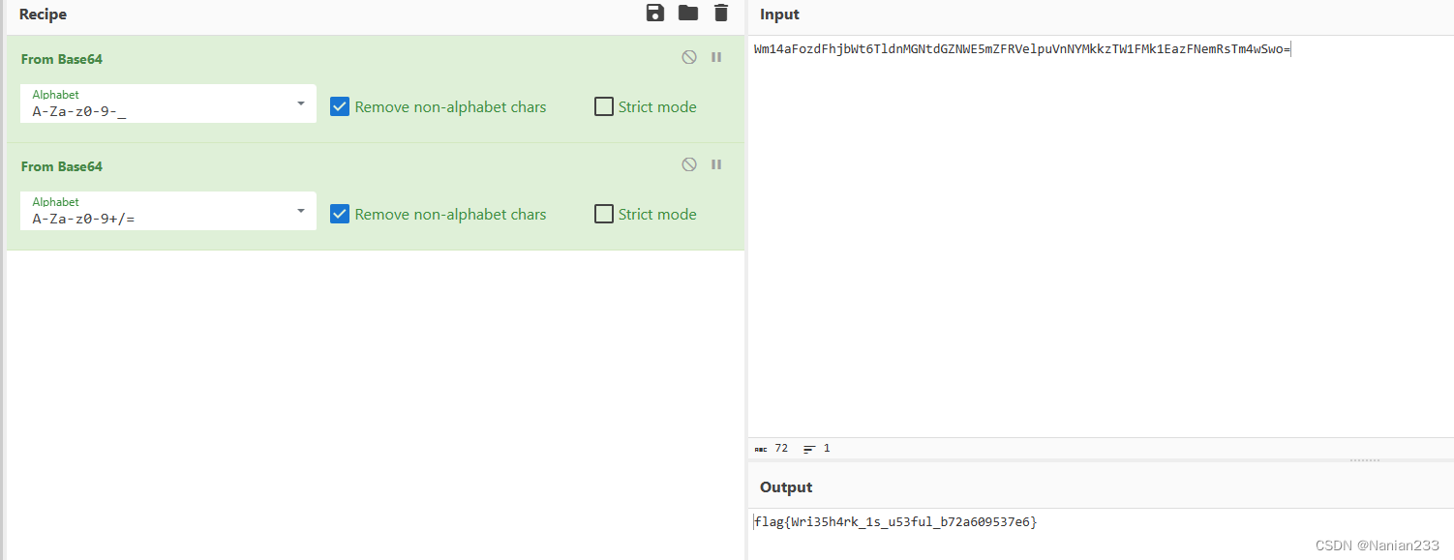1454x560 pixels.
Task: Open Alphabet dropdown A-Za-z0-9-_
Action: pyautogui.click(x=168, y=103)
